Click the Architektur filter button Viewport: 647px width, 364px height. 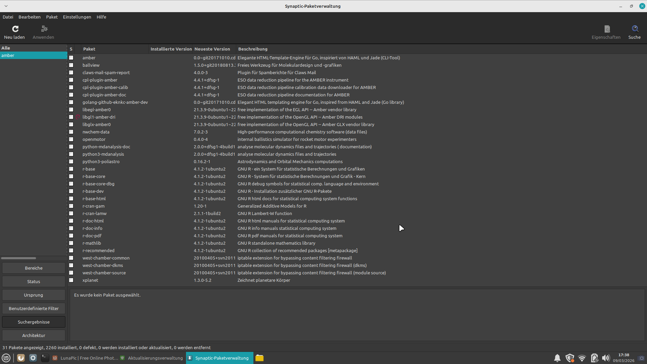tap(34, 336)
